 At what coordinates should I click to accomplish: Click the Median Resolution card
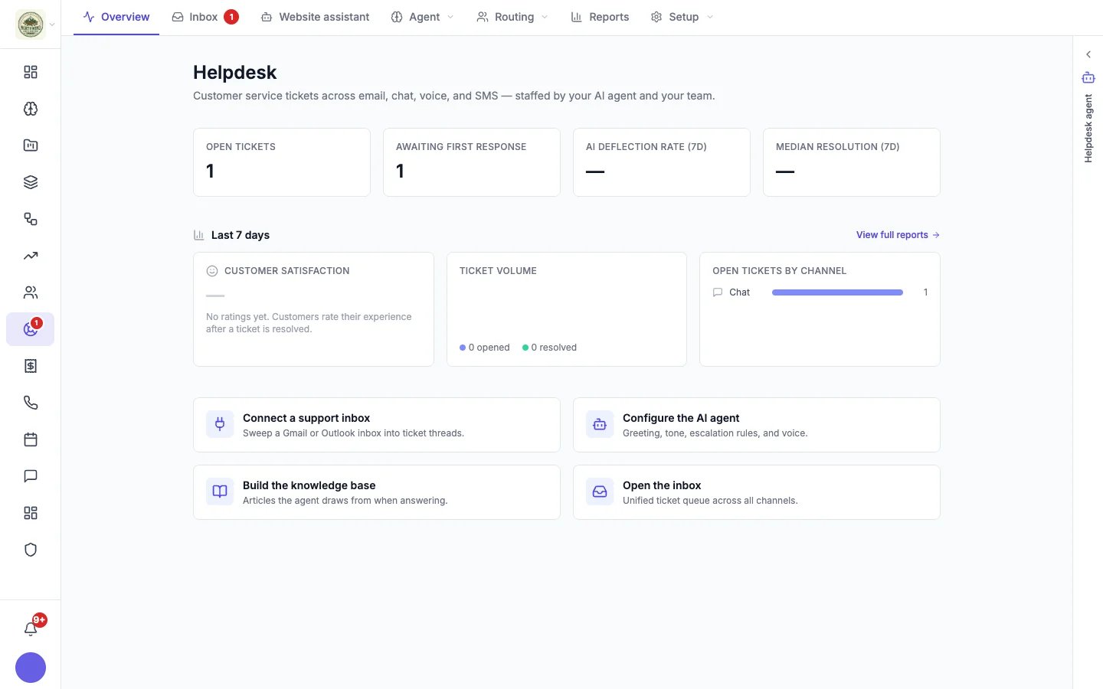click(x=852, y=162)
